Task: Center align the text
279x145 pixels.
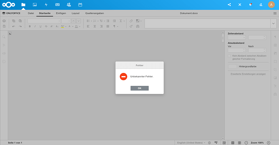Action: tap(95, 27)
